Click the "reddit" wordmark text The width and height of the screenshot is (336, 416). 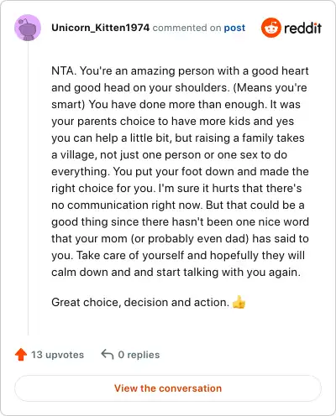[x=302, y=28]
